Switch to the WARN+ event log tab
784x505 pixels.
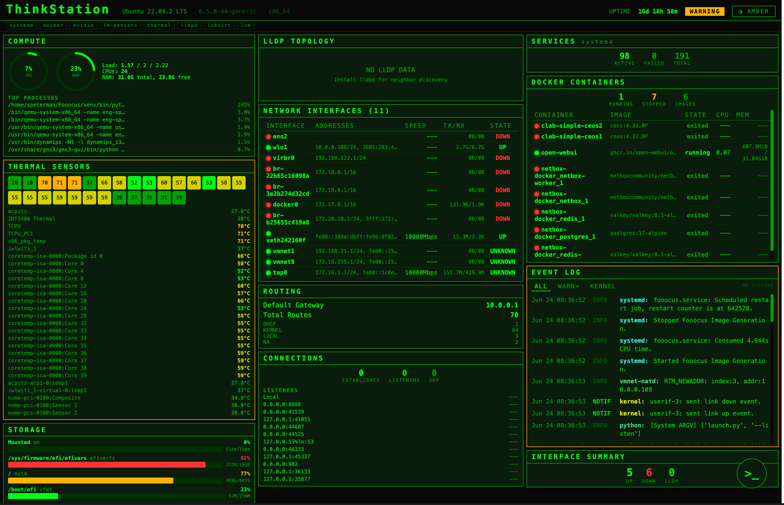[568, 286]
